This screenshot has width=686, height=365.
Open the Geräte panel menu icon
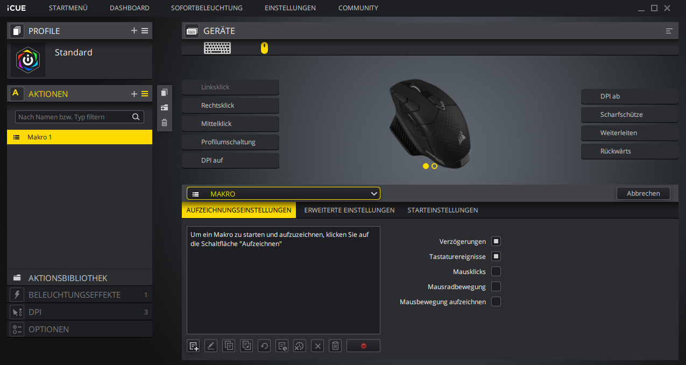click(669, 31)
